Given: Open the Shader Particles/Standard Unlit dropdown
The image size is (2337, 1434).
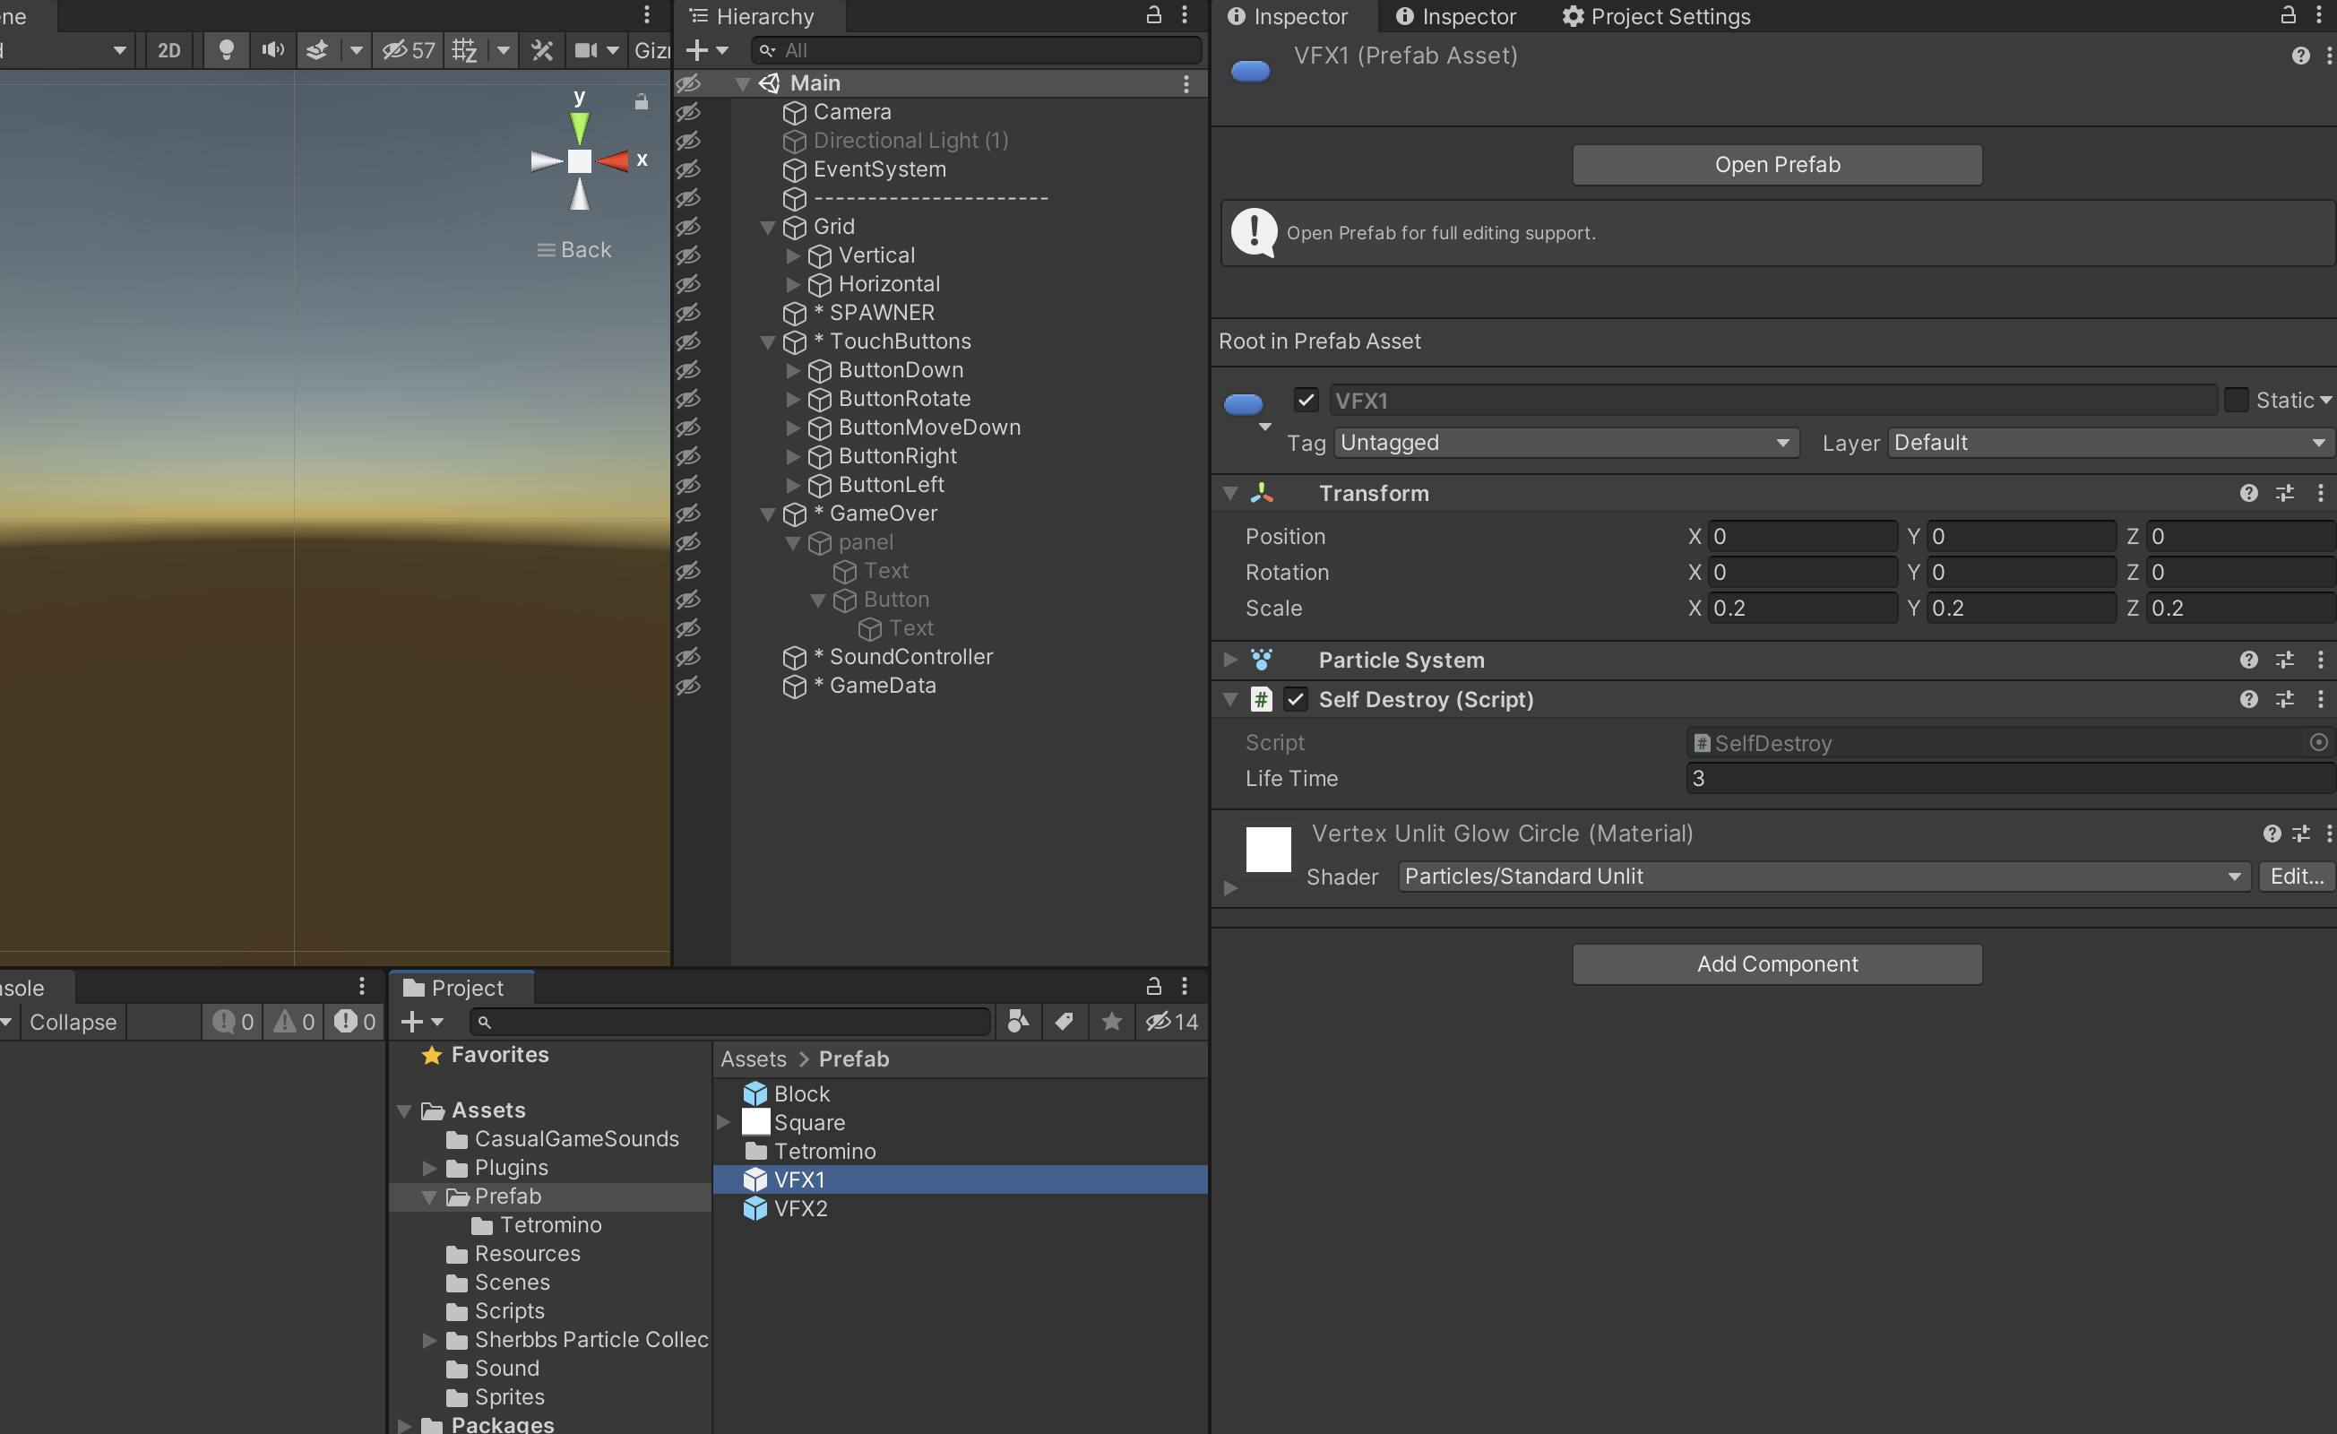Looking at the screenshot, I should point(1823,877).
